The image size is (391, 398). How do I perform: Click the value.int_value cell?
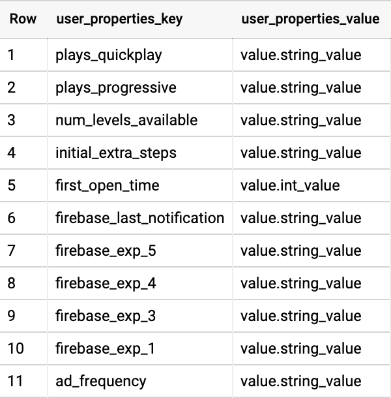pos(311,185)
